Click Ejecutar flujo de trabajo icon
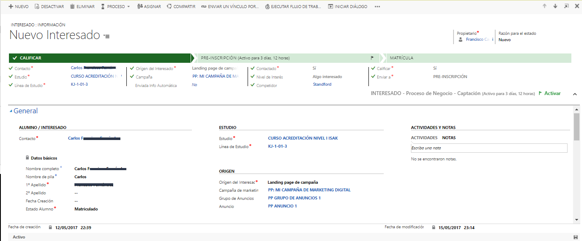 (x=267, y=7)
